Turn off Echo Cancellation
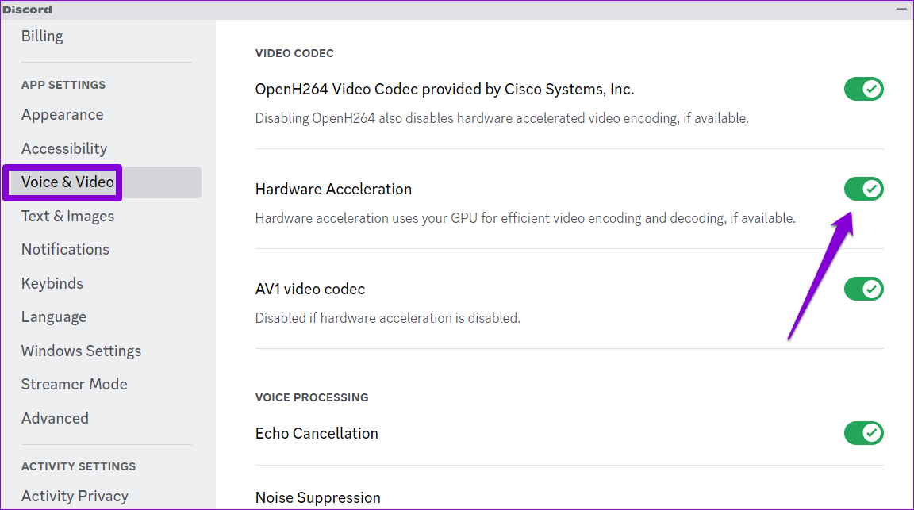 [863, 433]
